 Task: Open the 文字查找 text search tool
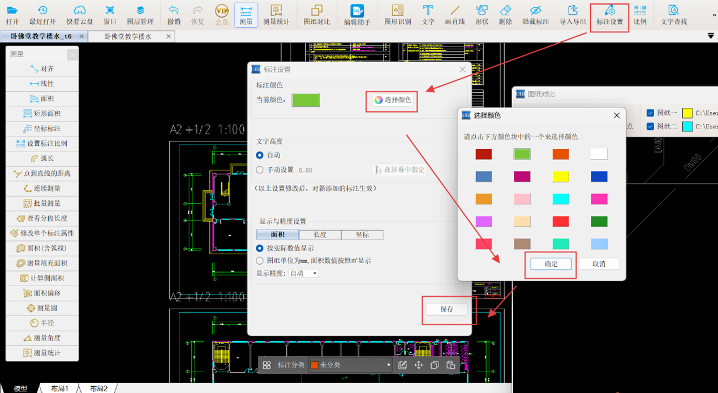pos(673,15)
